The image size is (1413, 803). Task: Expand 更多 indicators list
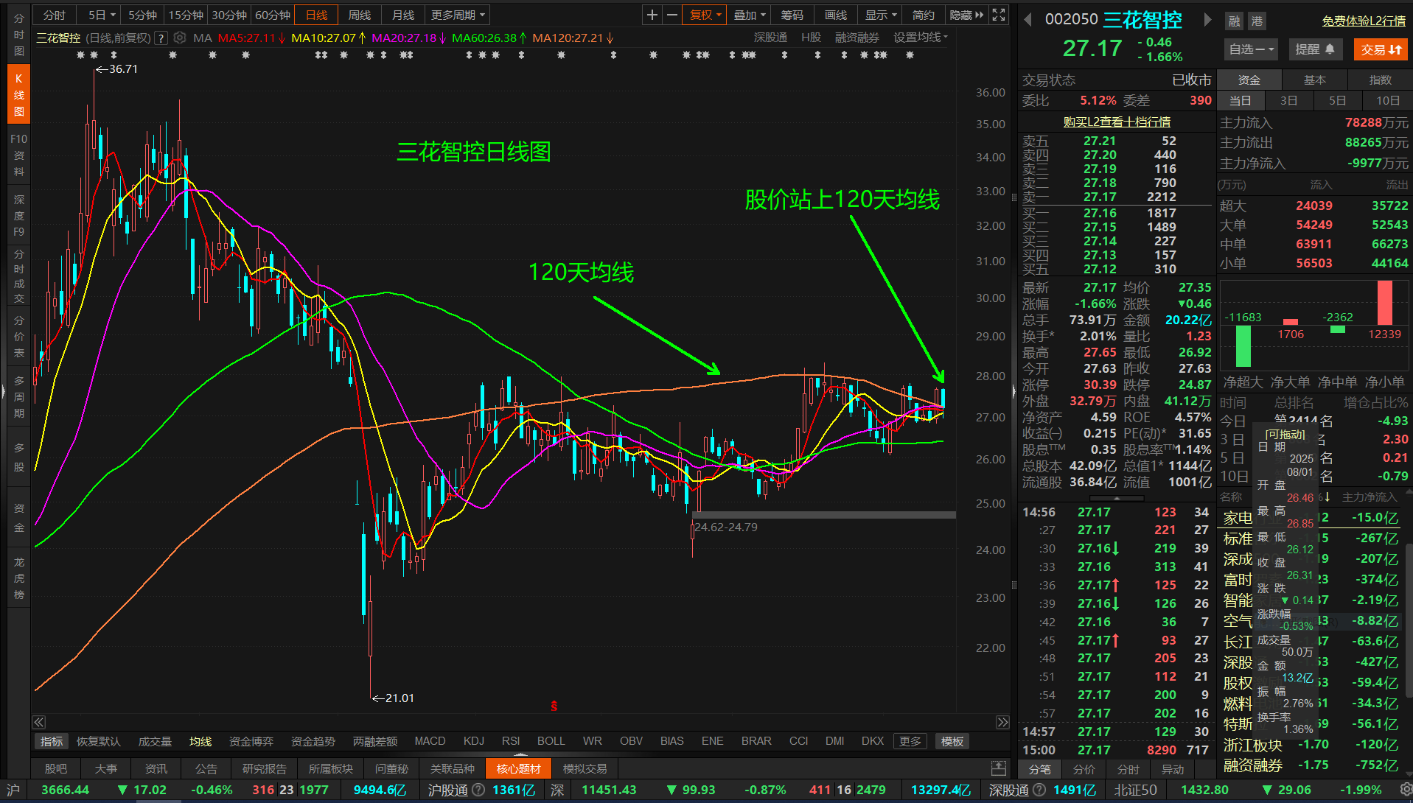coord(910,741)
